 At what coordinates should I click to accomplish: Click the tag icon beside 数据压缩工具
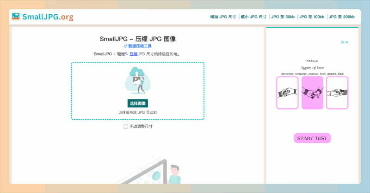pyautogui.click(x=125, y=46)
